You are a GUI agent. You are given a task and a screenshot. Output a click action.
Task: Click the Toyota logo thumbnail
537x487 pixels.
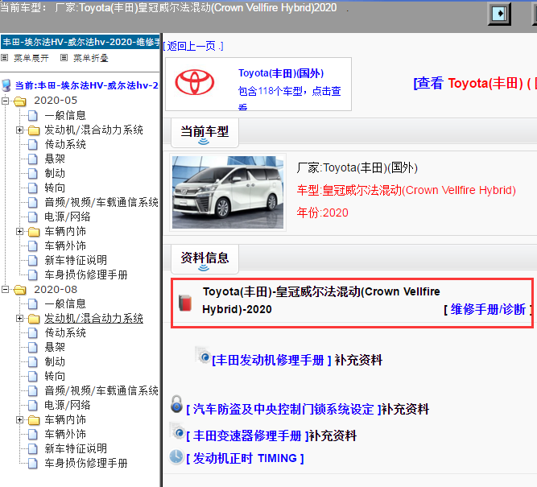(x=195, y=83)
